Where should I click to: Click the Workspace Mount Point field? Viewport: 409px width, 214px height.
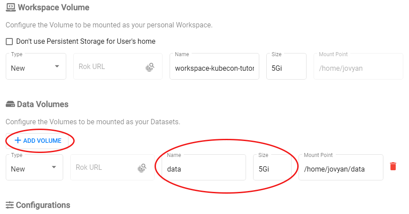[x=358, y=68]
